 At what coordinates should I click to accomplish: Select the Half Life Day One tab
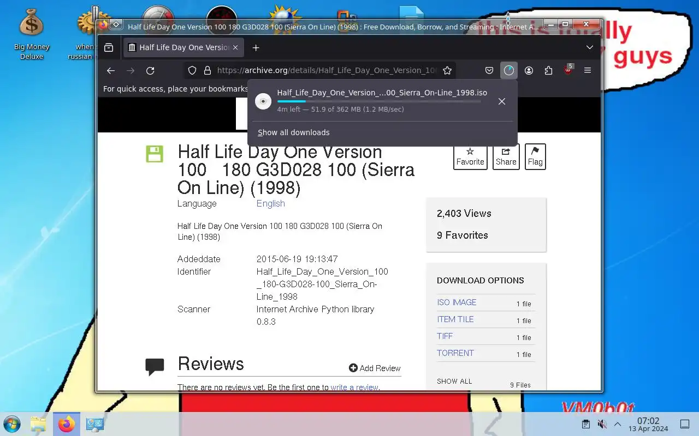click(x=183, y=47)
